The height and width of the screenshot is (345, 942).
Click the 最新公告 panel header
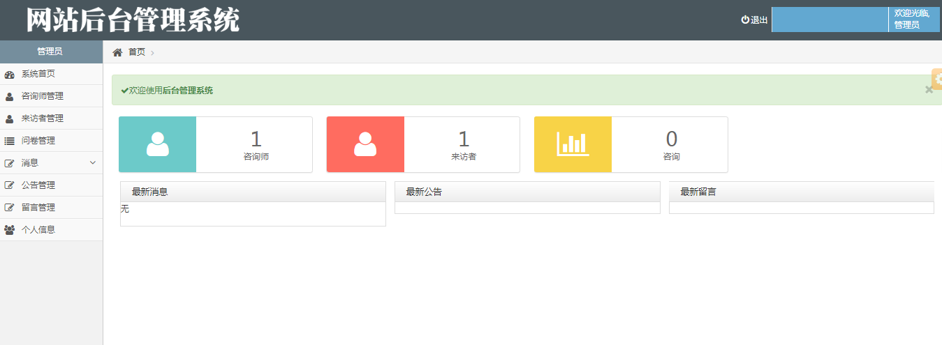pyautogui.click(x=527, y=192)
